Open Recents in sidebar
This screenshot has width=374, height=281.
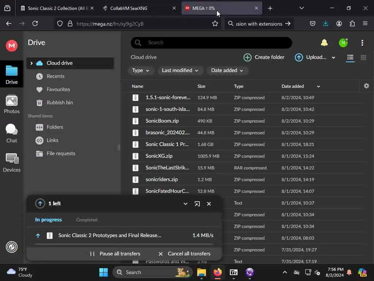coord(56,76)
